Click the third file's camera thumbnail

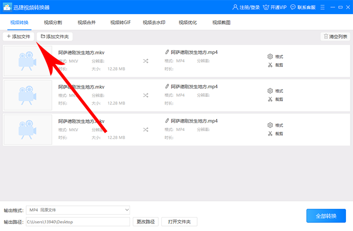point(28,130)
